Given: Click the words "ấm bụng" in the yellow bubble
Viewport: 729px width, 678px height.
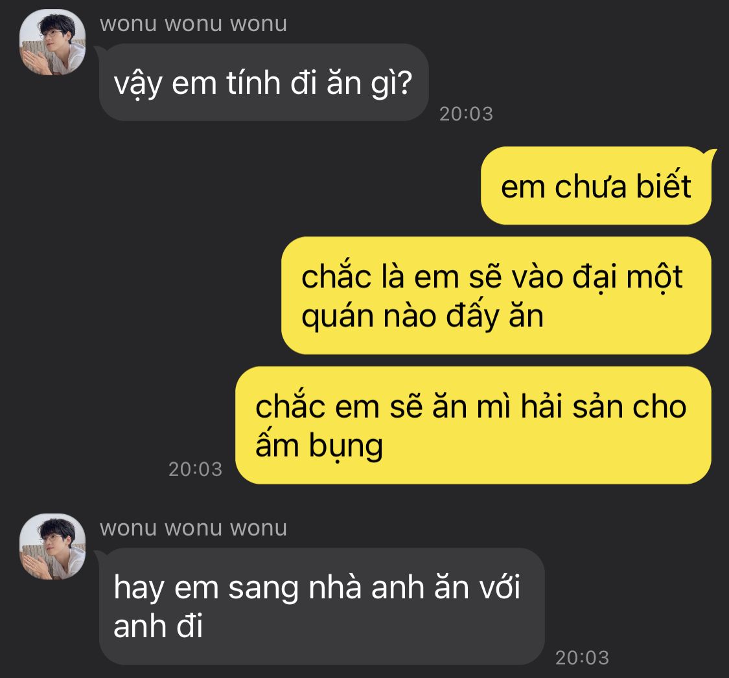Looking at the screenshot, I should click(319, 445).
